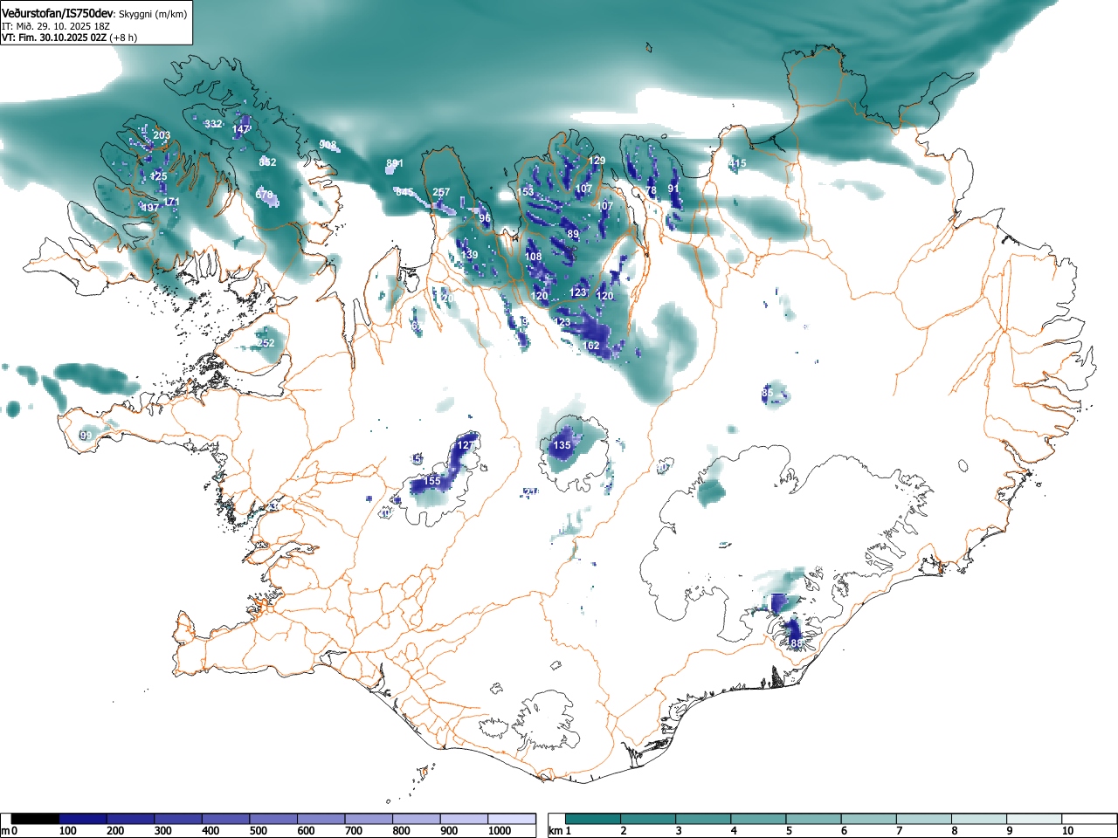Click the 257 visibility value on the map
Viewport: 1118px width, 838px height.
click(x=441, y=193)
